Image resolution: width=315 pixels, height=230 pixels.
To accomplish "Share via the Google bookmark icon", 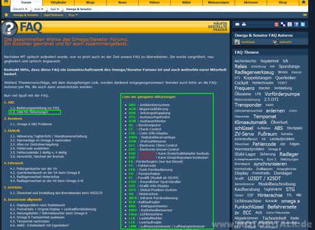I will point(290,25).
